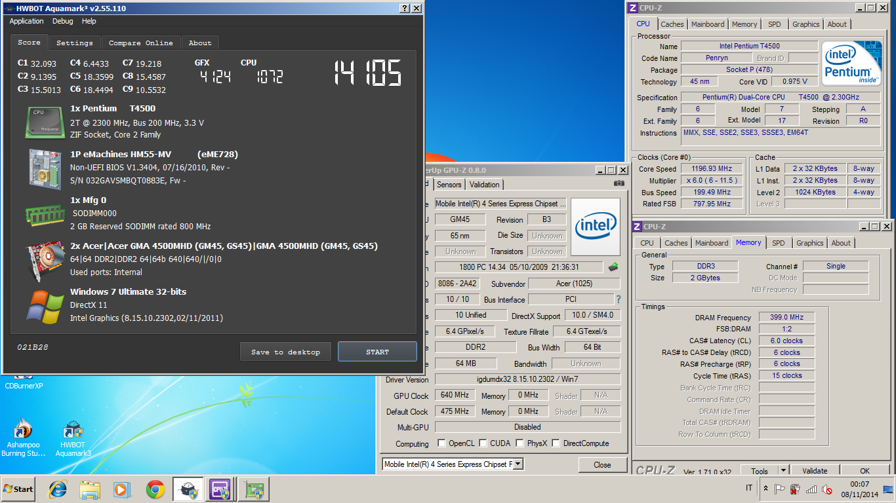Switch to Compare Online tab in HWBOT Aquamark
This screenshot has width=896, height=503.
141,43
